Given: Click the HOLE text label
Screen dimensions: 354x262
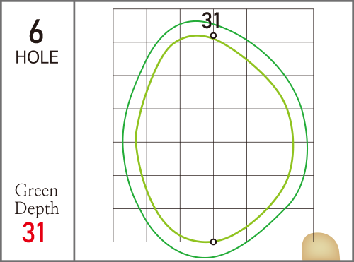Looking at the screenshot, I should click(x=37, y=57).
